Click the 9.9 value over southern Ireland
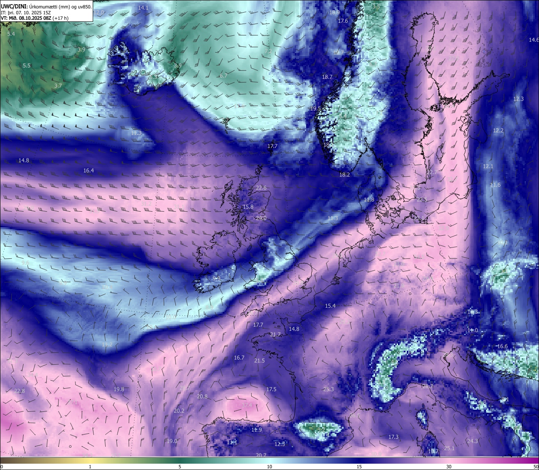This screenshot has width=539, height=470. tap(216, 278)
